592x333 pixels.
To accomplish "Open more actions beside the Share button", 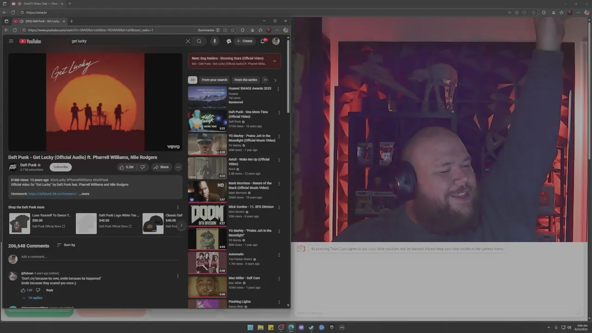I will pyautogui.click(x=178, y=167).
